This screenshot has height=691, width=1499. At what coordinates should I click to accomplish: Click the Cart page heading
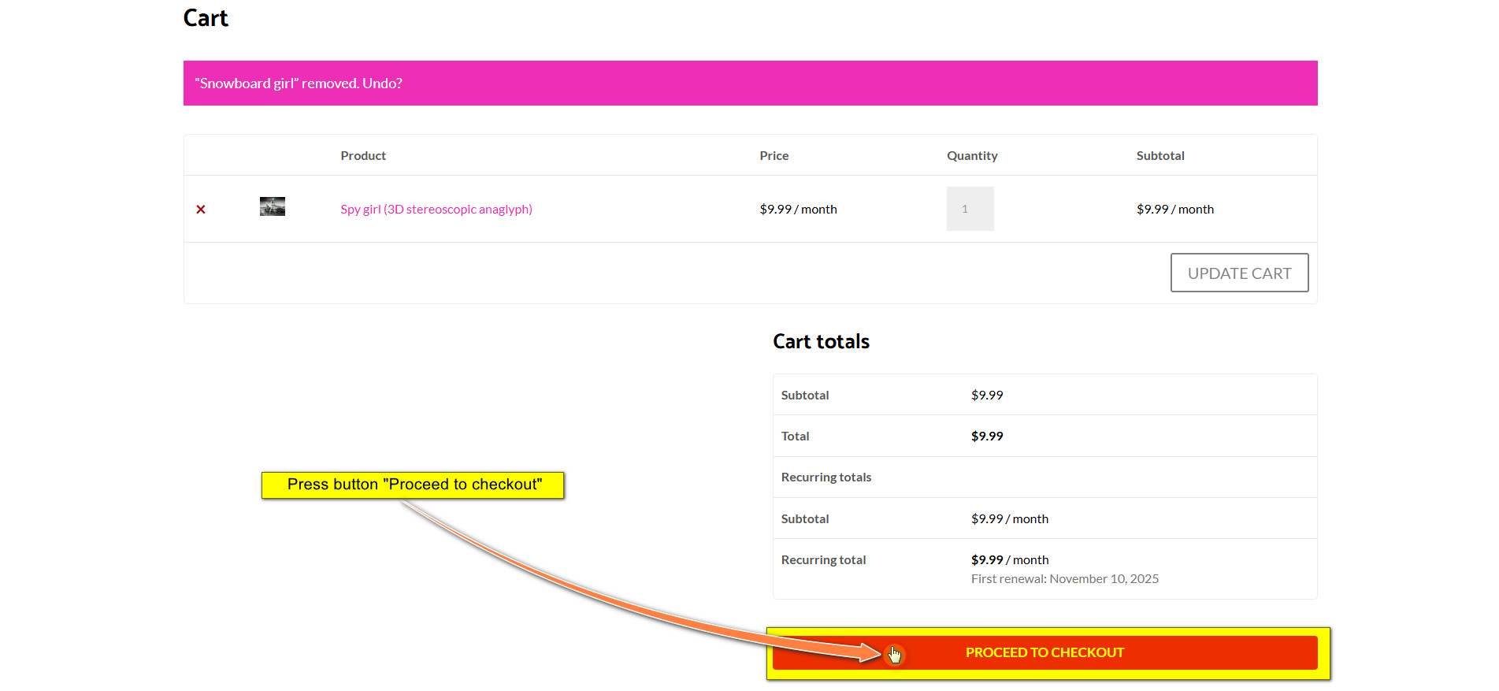(206, 18)
